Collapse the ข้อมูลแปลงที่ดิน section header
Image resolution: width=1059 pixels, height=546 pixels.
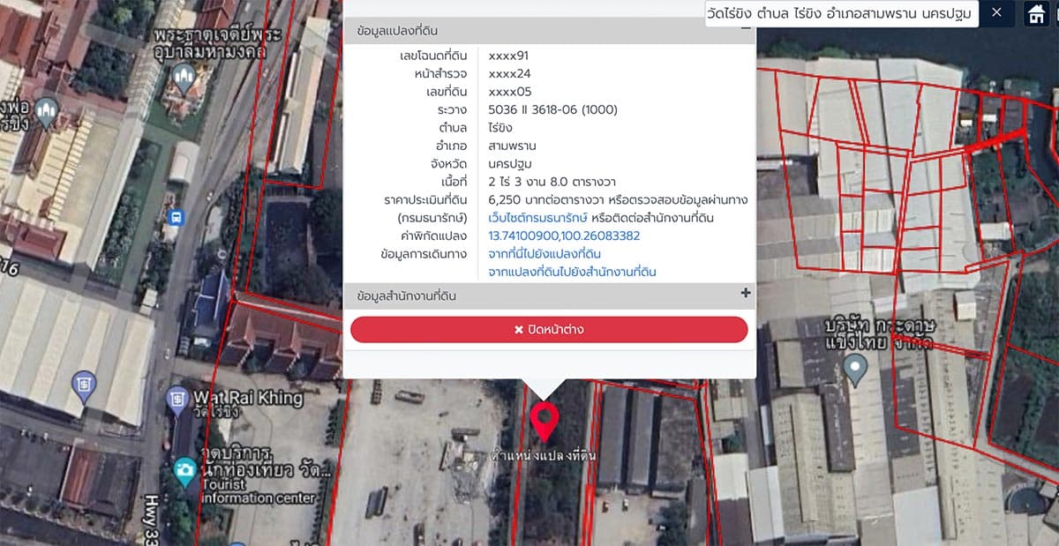pos(746,28)
